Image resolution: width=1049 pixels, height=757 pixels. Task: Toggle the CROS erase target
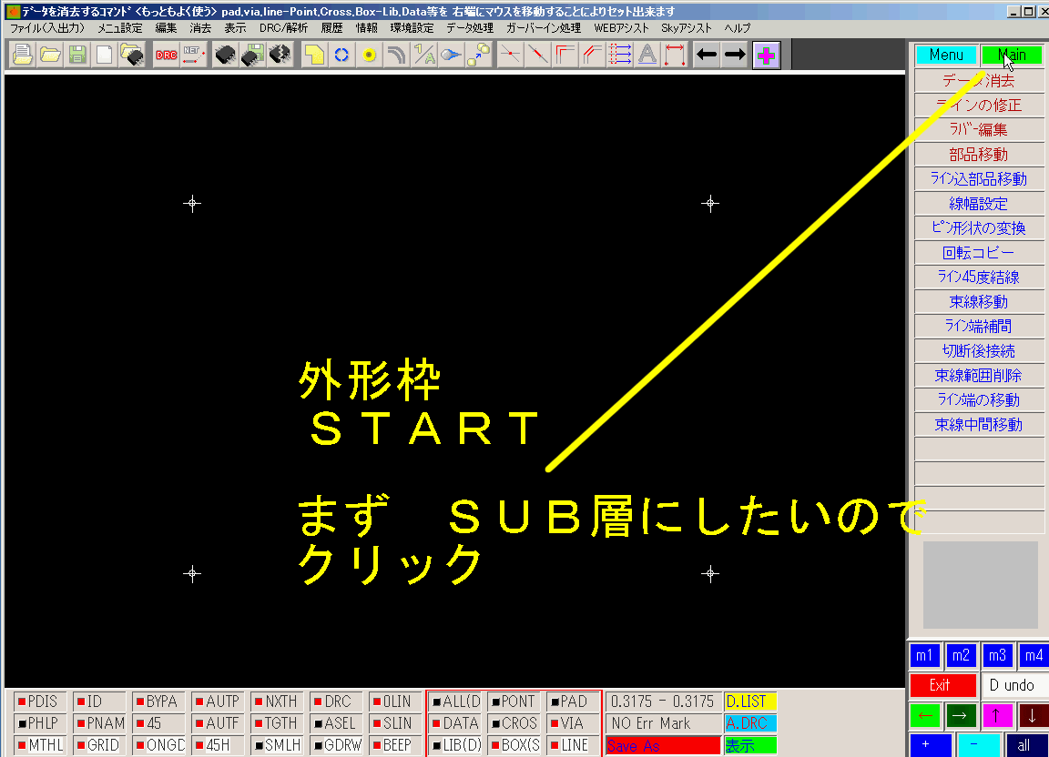click(x=514, y=723)
